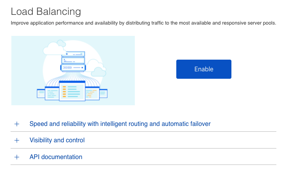
Task: Click the window with orange lines right of center
Action: [92, 94]
